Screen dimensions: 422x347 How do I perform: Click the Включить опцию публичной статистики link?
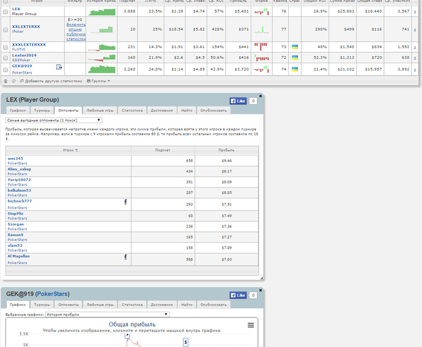pos(76,32)
